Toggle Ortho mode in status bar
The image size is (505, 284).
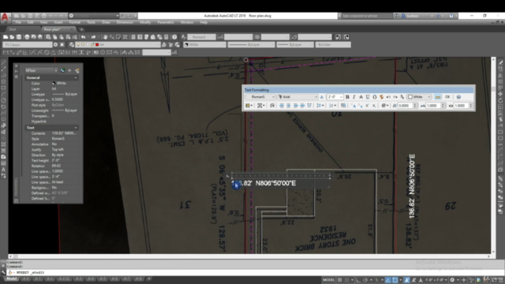tap(358, 280)
